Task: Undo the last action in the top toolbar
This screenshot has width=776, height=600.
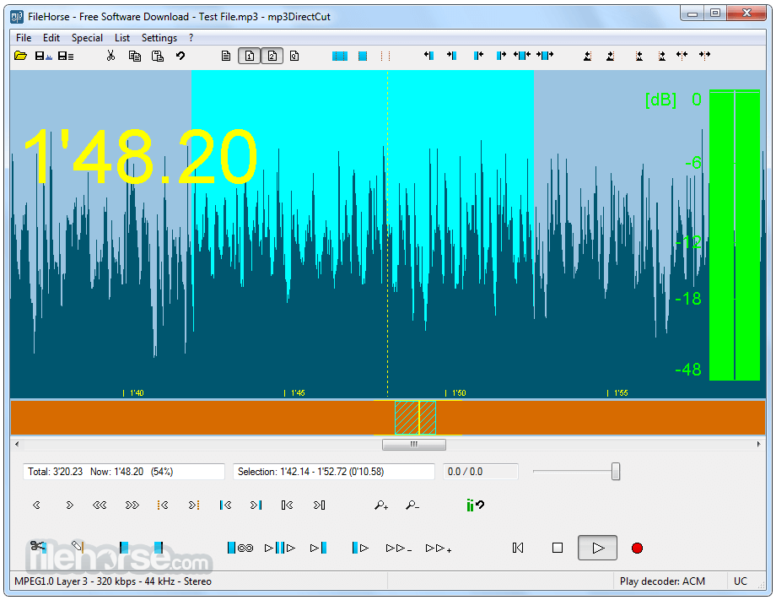Action: (x=181, y=56)
